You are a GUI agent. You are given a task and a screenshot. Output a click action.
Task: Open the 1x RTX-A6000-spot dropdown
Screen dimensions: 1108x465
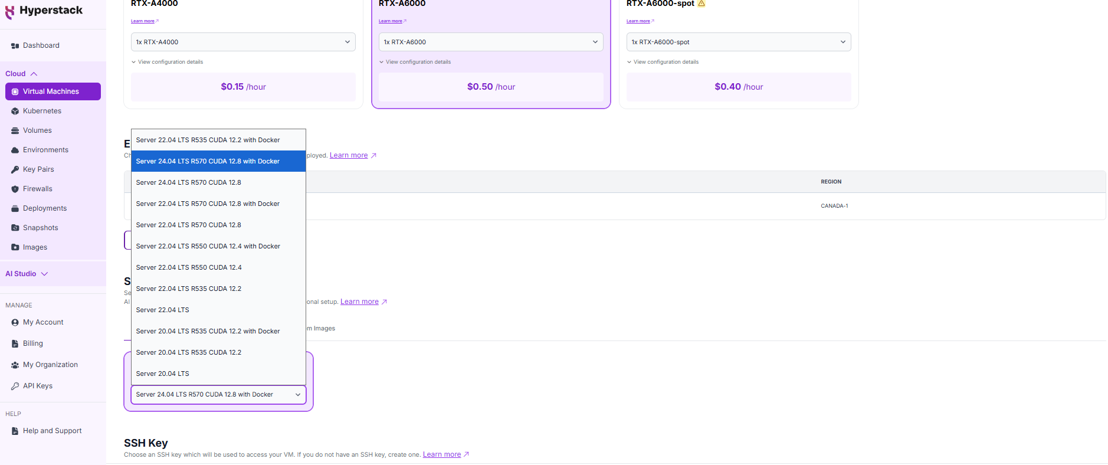(739, 42)
